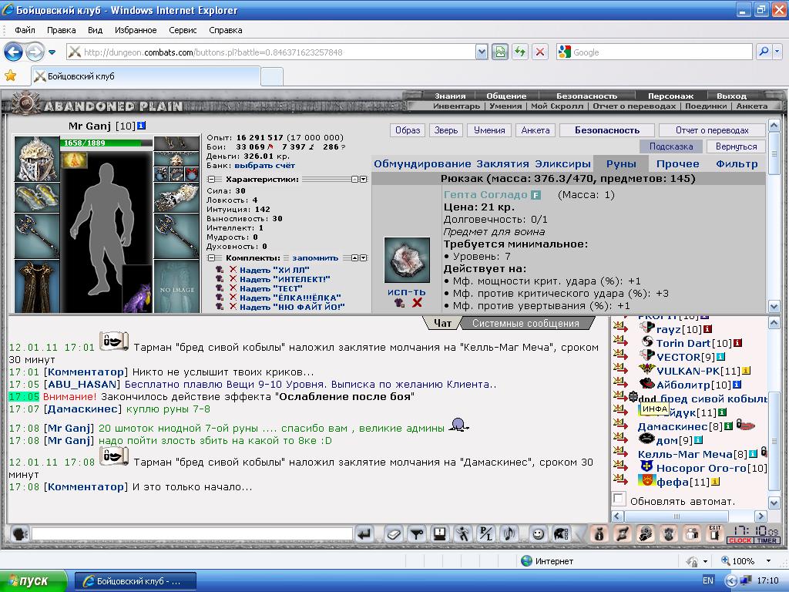Screen dimensions: 789x592
Task: Click the enter arrow send message icon
Action: (364, 533)
